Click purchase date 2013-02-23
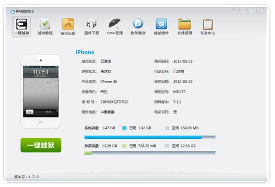This screenshot has width=275, height=187. tap(183, 61)
